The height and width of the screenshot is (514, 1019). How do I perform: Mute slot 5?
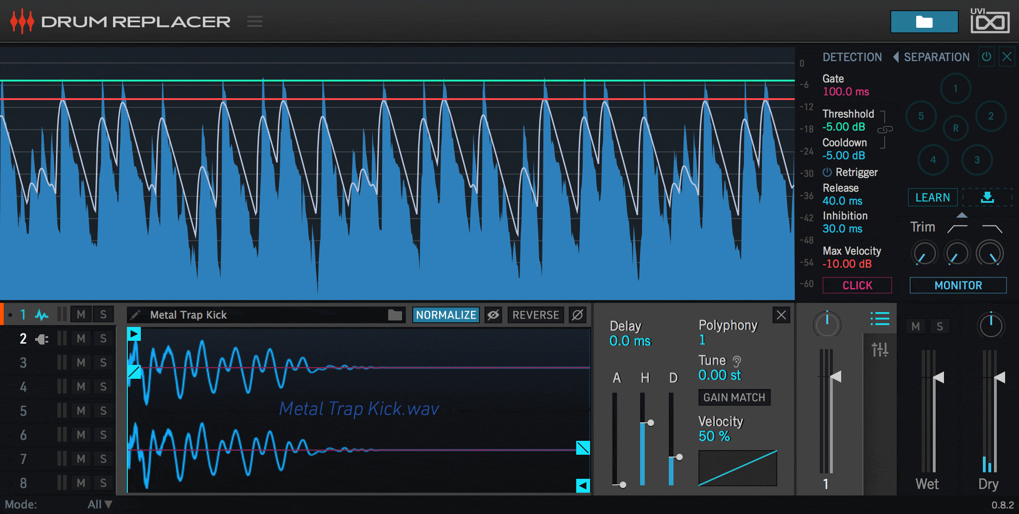[x=81, y=411]
